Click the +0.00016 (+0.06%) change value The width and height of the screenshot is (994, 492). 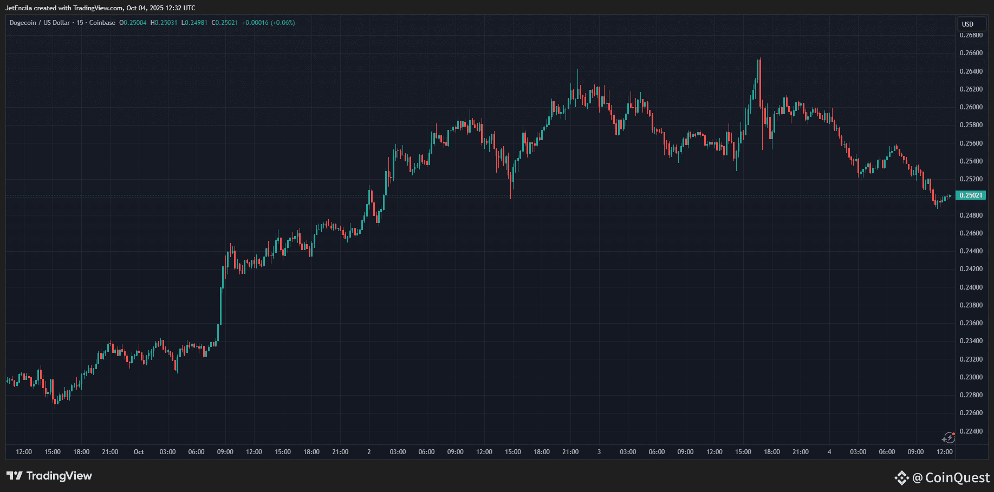[x=268, y=23]
